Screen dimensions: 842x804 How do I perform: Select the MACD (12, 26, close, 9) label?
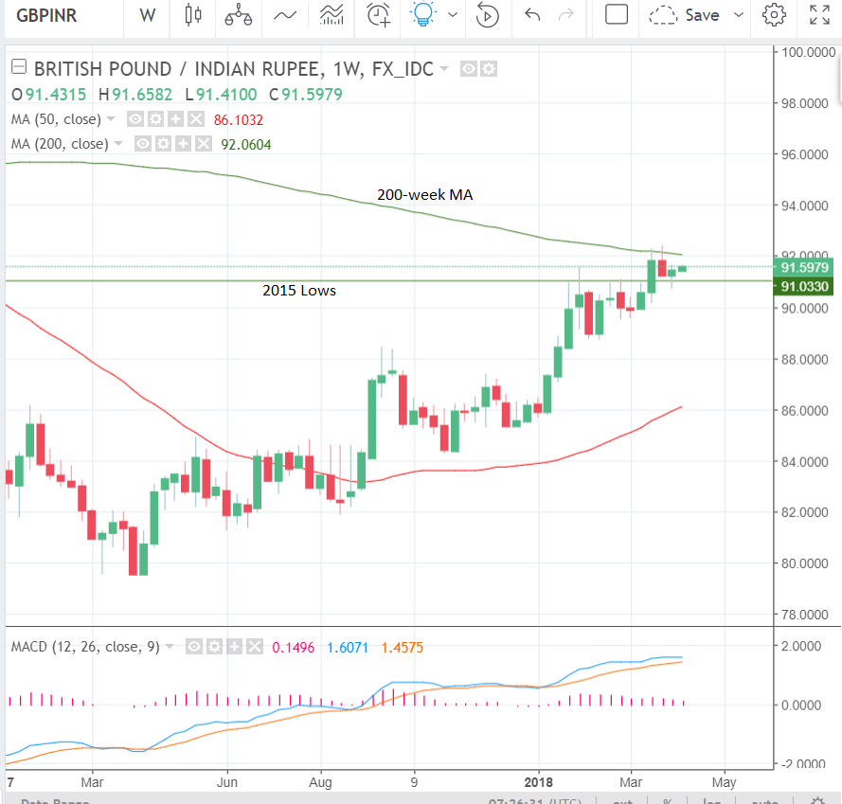(86, 647)
